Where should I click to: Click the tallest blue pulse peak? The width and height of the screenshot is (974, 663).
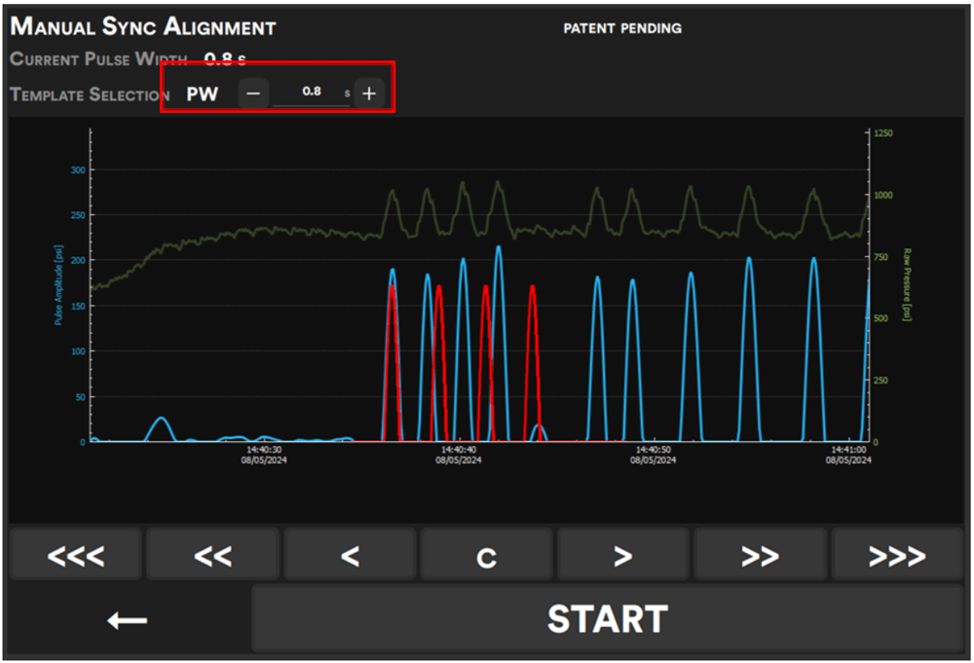(499, 247)
